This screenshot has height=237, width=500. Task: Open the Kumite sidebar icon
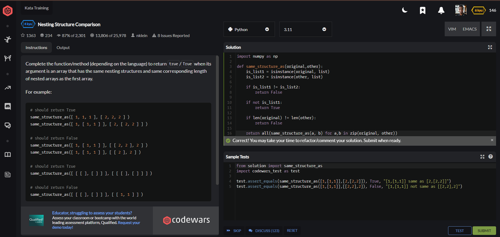(x=7, y=59)
